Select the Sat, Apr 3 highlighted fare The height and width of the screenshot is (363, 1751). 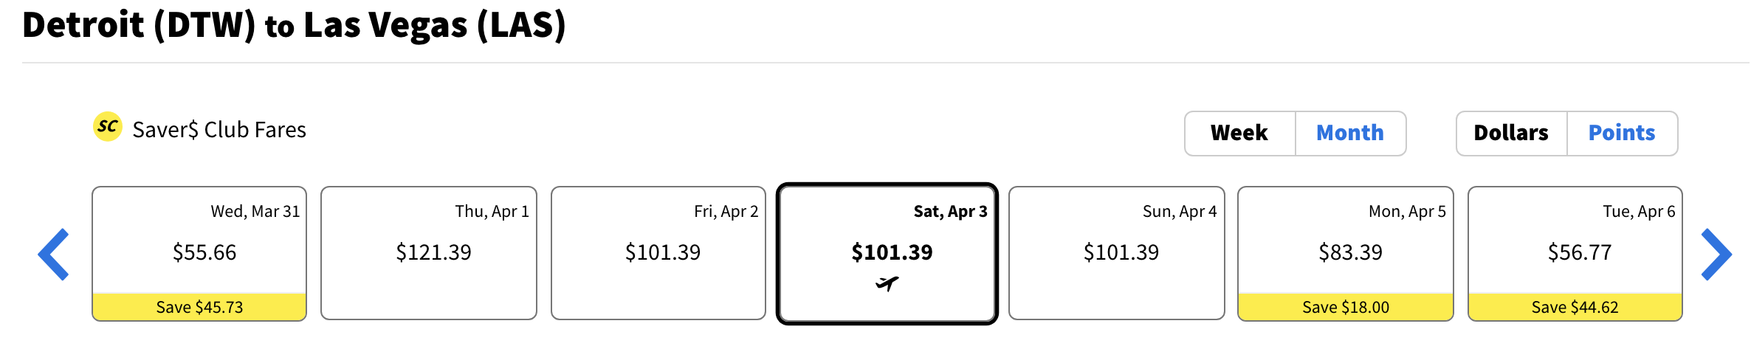point(887,254)
